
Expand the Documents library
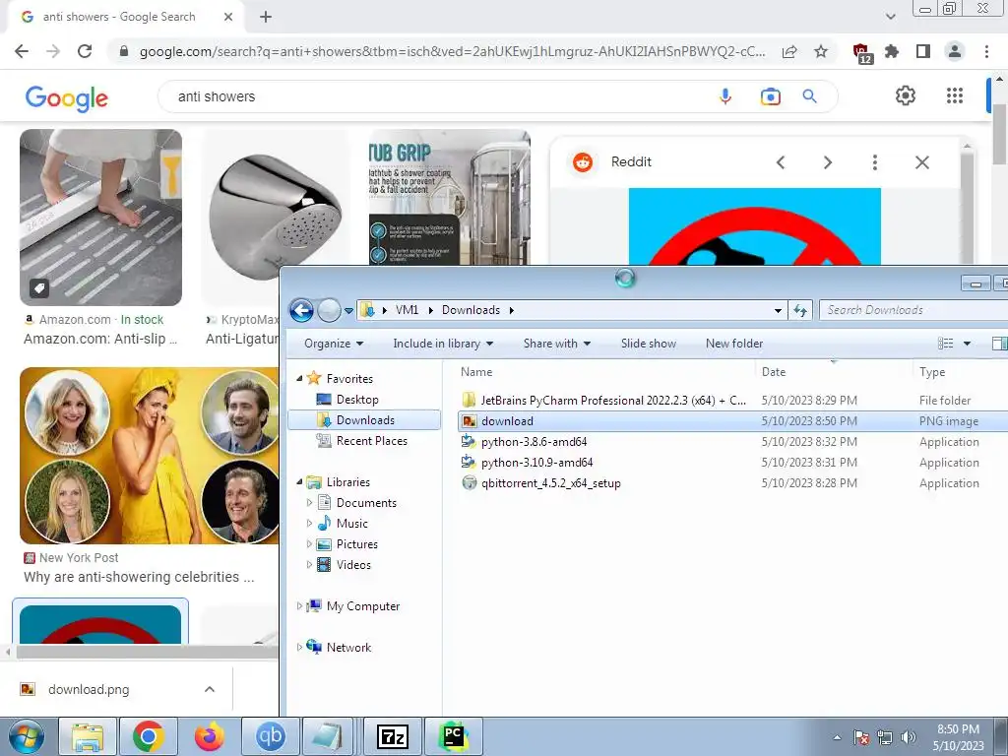click(x=309, y=503)
